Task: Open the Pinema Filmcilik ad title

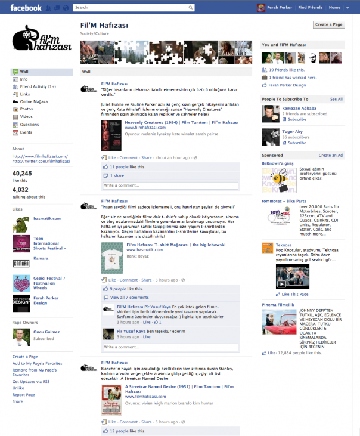Action: pos(278,305)
